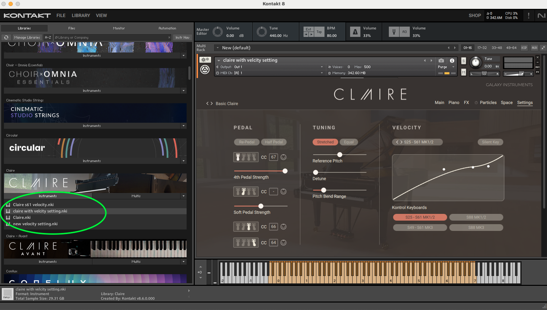Switch to the Monitor tab

tap(119, 28)
